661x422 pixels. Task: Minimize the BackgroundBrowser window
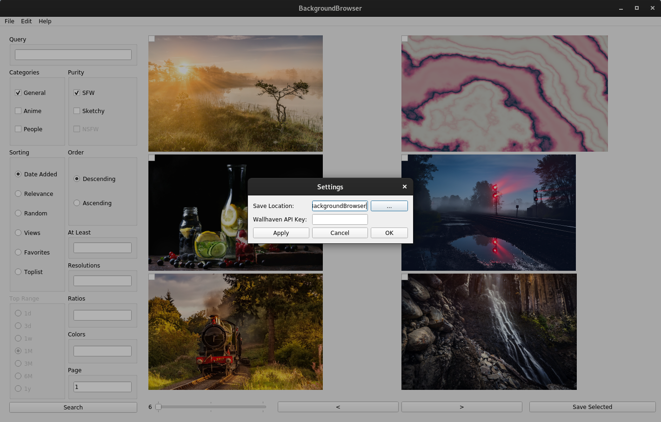[621, 8]
